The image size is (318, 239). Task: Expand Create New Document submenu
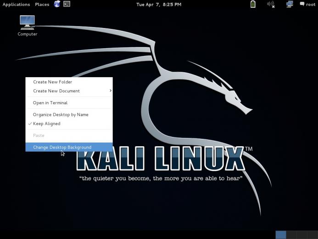69,91
